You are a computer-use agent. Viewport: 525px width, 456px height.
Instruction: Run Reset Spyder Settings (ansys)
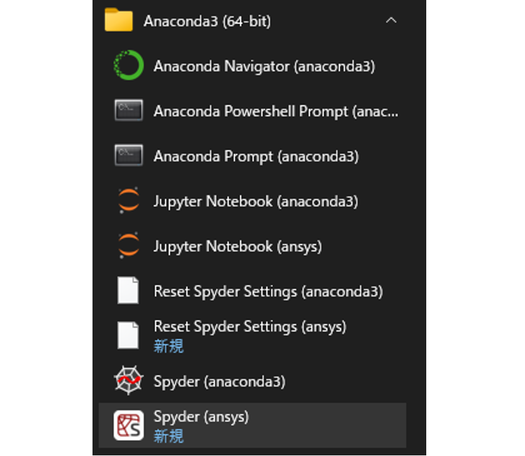click(x=250, y=326)
